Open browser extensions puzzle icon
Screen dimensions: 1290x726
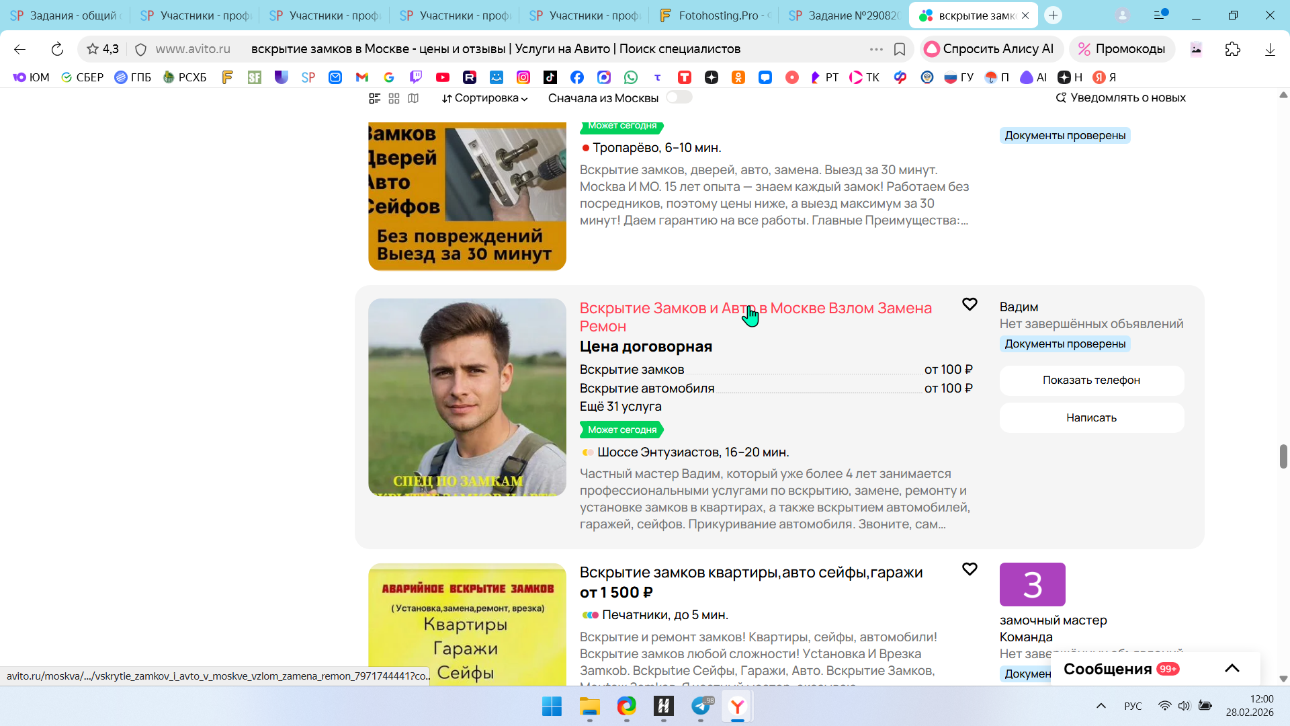tap(1232, 49)
